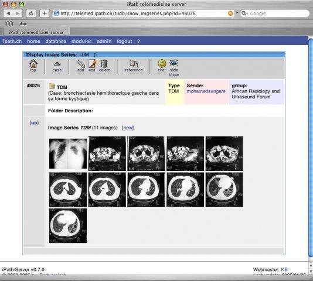Go to top via the house icon
The image size is (313, 281).
point(33,64)
